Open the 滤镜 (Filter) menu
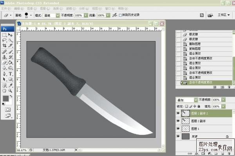Image resolution: width=235 pixels, height=156 pixels. click(71, 9)
